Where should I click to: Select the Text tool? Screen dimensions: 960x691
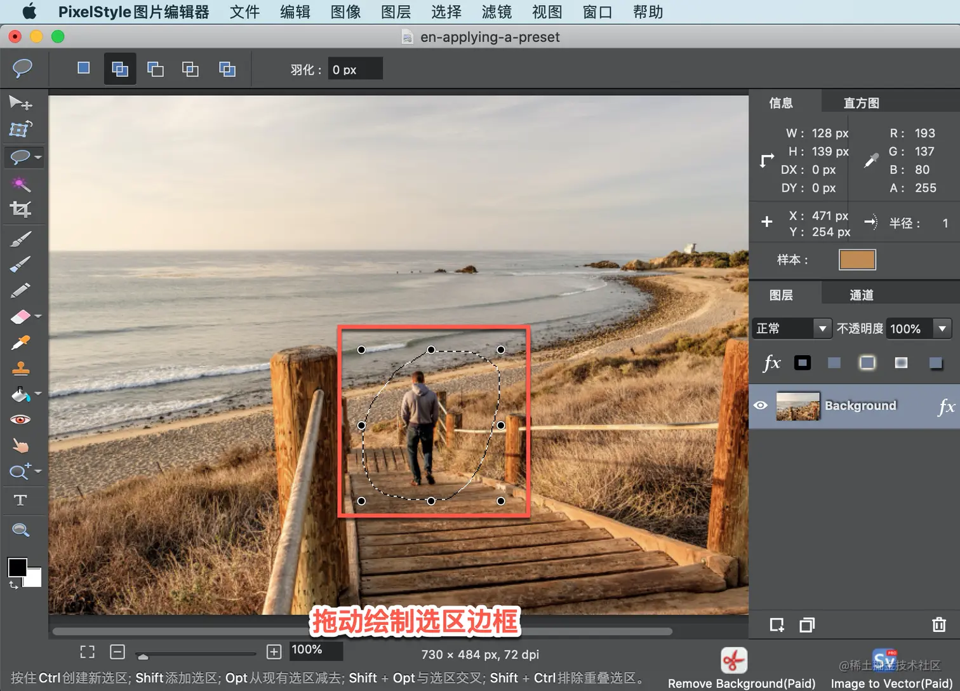20,500
